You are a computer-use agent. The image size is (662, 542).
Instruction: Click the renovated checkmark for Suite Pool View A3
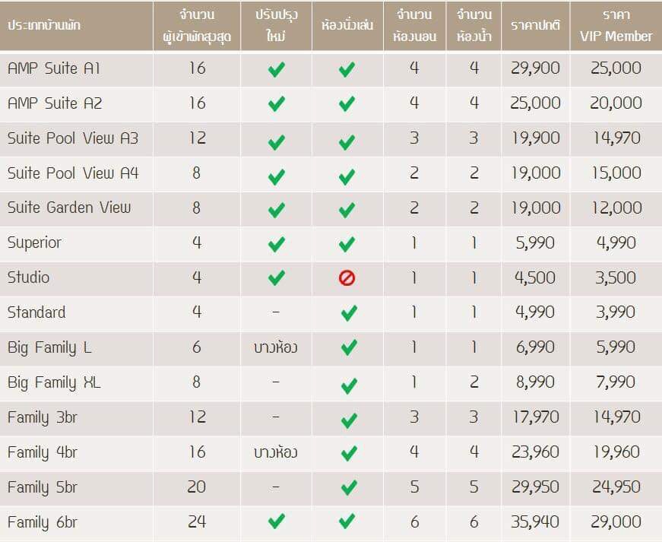coord(276,142)
